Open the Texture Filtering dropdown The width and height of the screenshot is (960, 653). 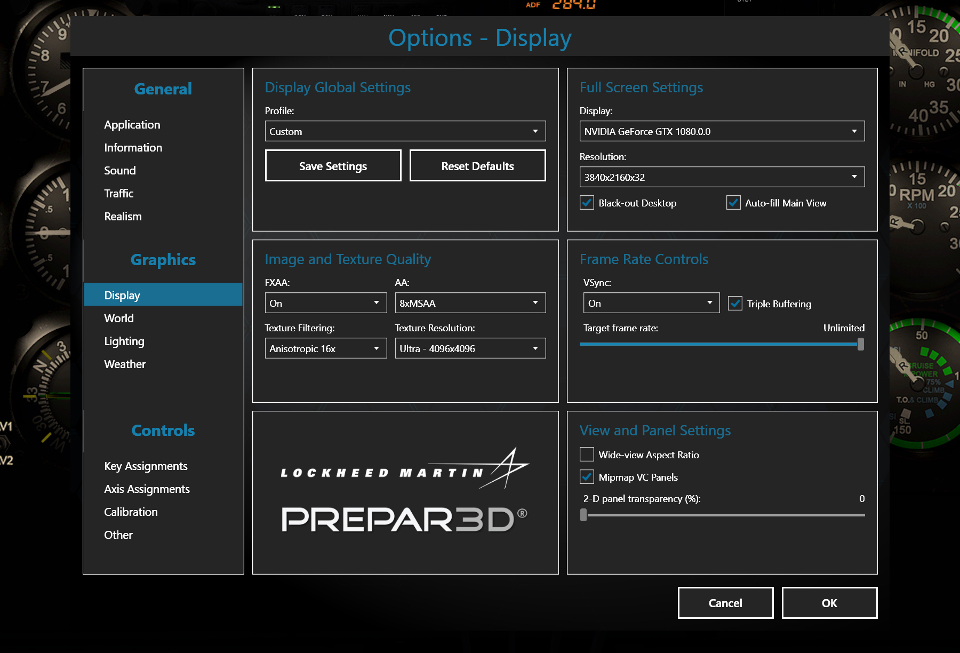point(326,348)
